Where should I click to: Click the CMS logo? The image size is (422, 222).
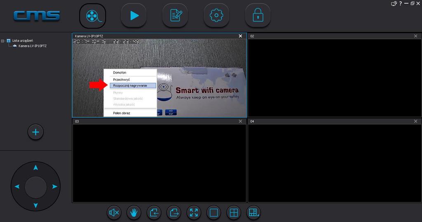click(x=37, y=16)
